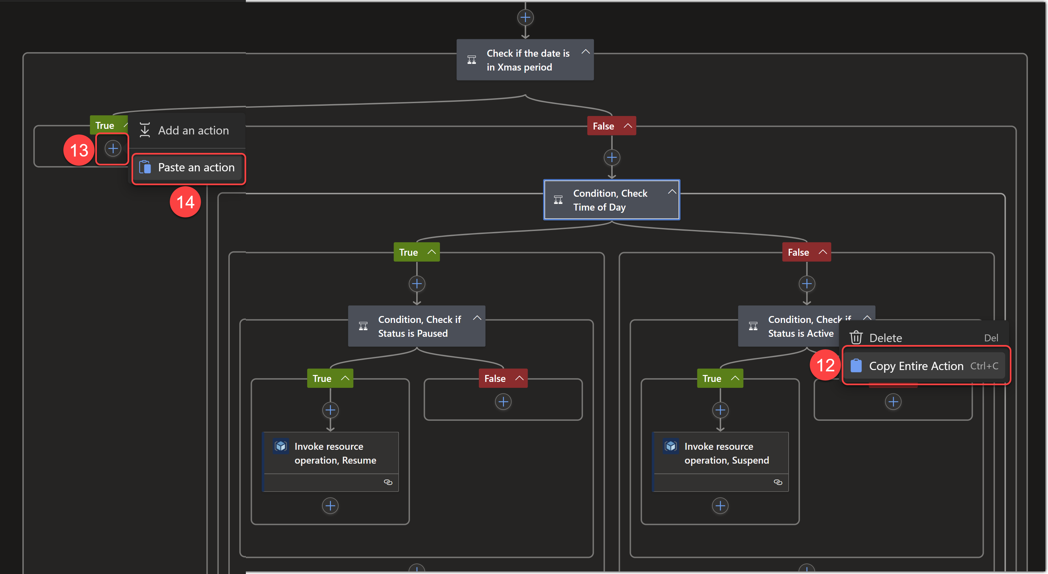
Task: Click plus in False branch of Status is Paused
Action: tap(503, 402)
